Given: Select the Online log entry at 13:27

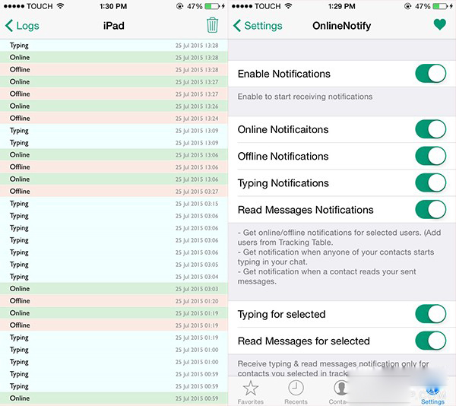Looking at the screenshot, I should click(x=114, y=81).
